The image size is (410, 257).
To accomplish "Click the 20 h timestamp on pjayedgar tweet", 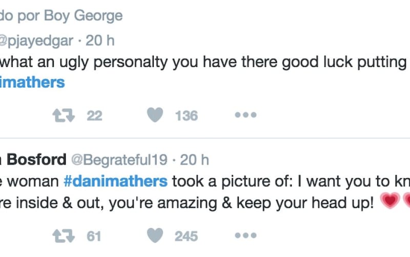I will pos(100,40).
